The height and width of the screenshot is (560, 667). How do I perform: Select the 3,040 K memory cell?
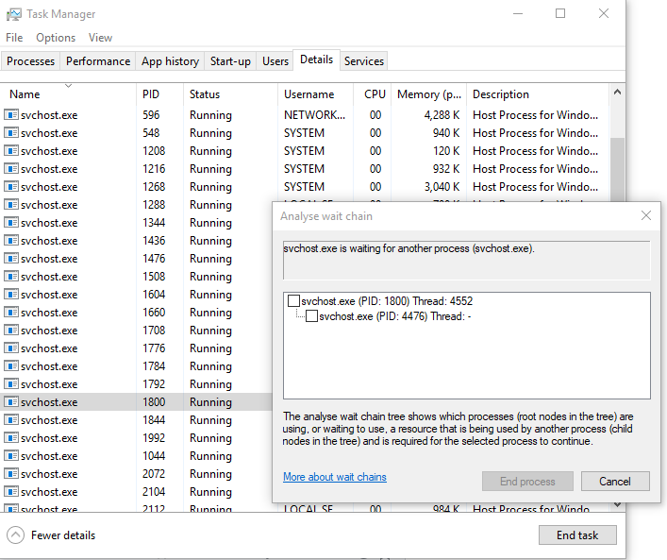click(x=442, y=187)
